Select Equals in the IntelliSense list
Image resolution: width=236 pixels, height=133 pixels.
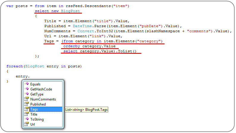pos(43,84)
